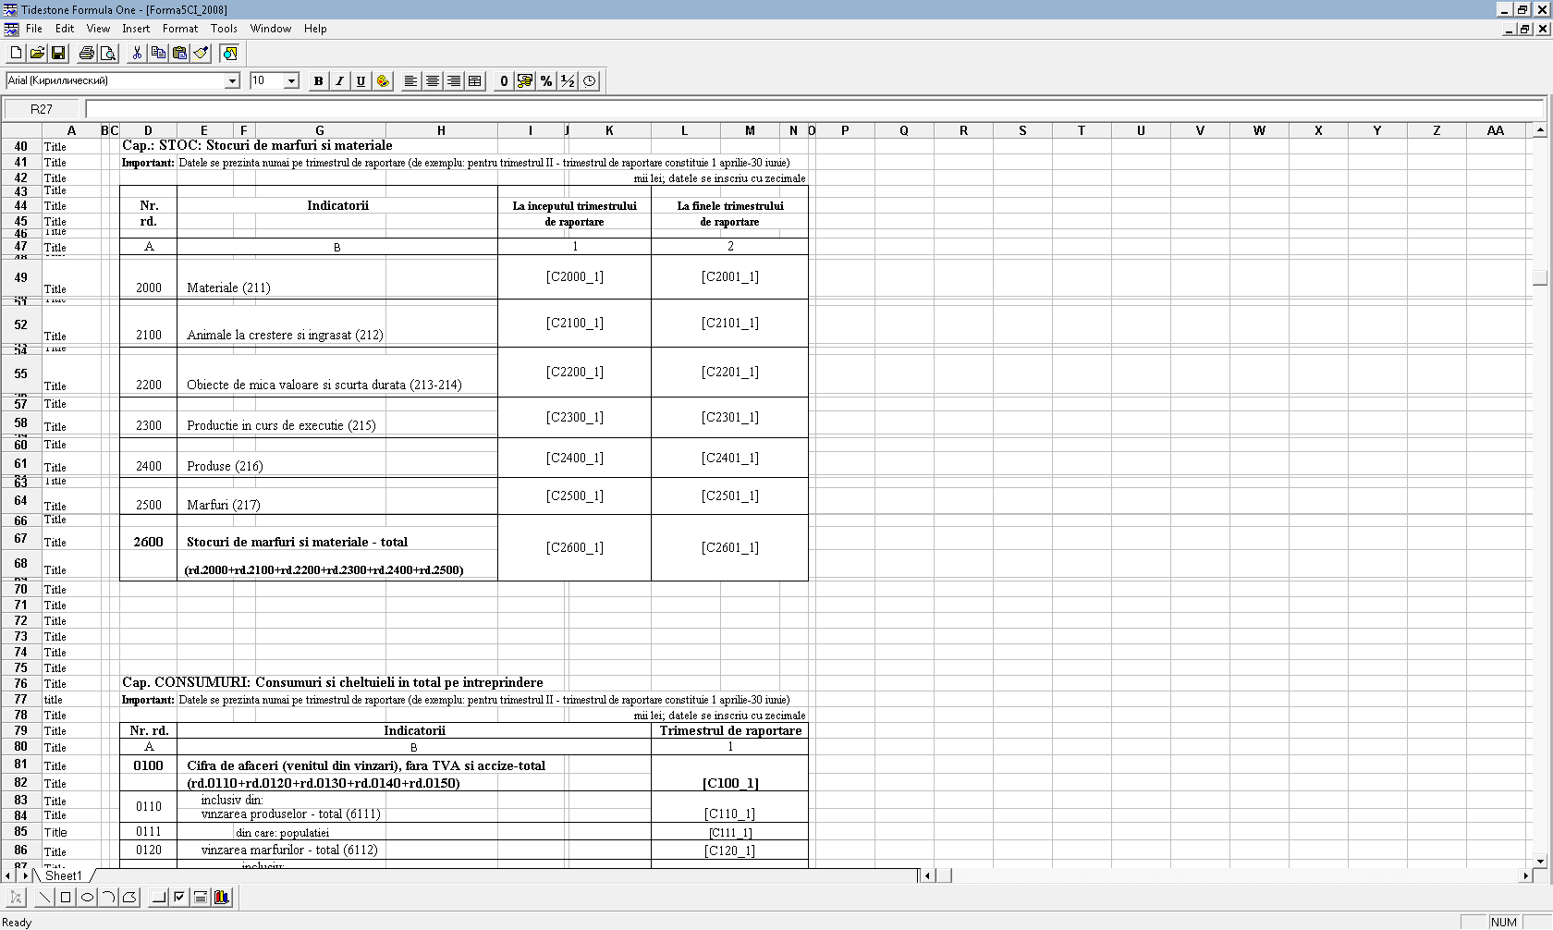Screen dimensions: 1553x930
Task: Toggle underline formatting
Action: [361, 81]
